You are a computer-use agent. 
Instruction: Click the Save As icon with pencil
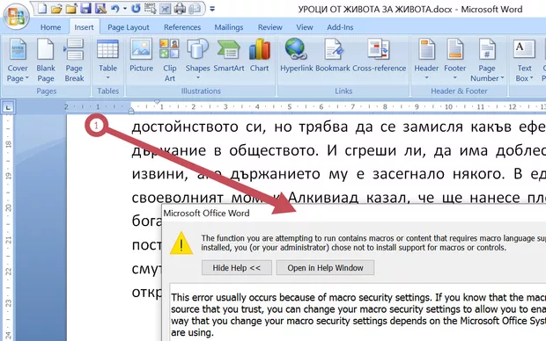tap(100, 8)
